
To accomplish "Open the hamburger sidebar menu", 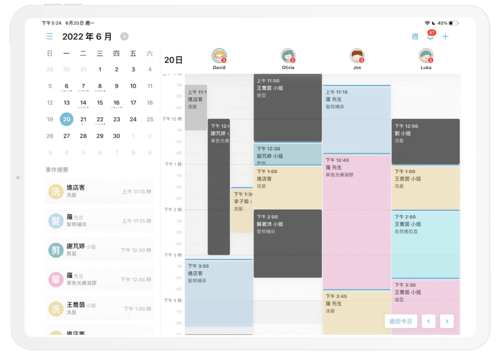I will pyautogui.click(x=49, y=37).
